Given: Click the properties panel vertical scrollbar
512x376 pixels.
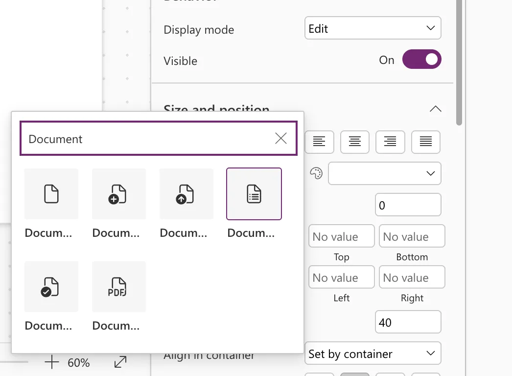Looking at the screenshot, I should [459, 63].
